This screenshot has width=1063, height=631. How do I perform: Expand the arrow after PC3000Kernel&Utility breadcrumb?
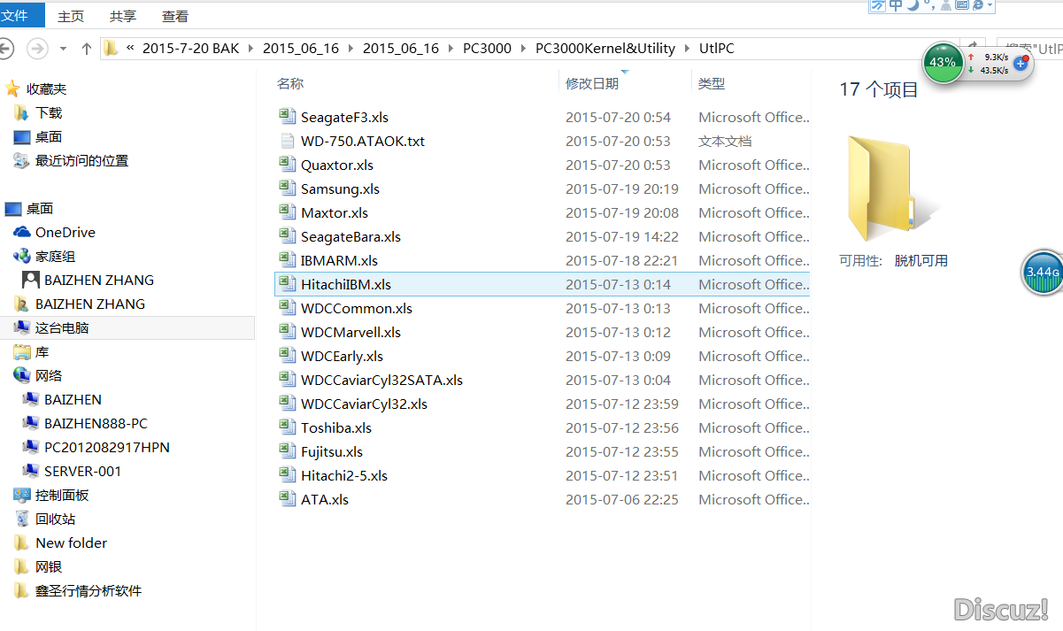pos(687,49)
